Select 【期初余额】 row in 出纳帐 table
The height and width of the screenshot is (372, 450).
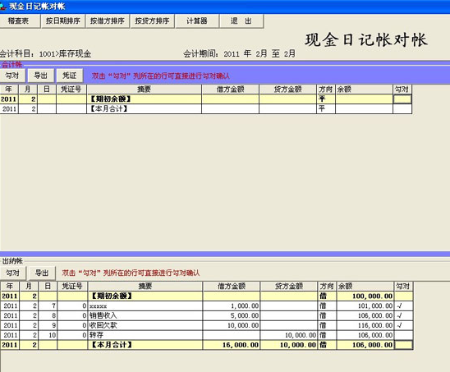click(x=207, y=296)
